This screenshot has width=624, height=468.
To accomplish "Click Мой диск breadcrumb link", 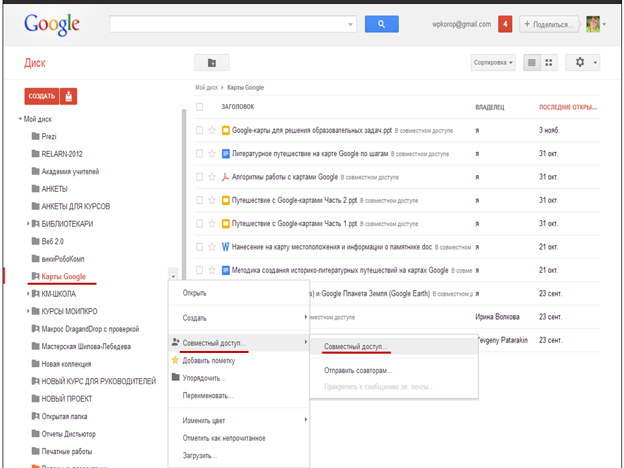I will click(x=206, y=88).
